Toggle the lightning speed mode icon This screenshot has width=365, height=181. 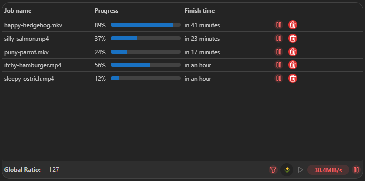point(287,170)
